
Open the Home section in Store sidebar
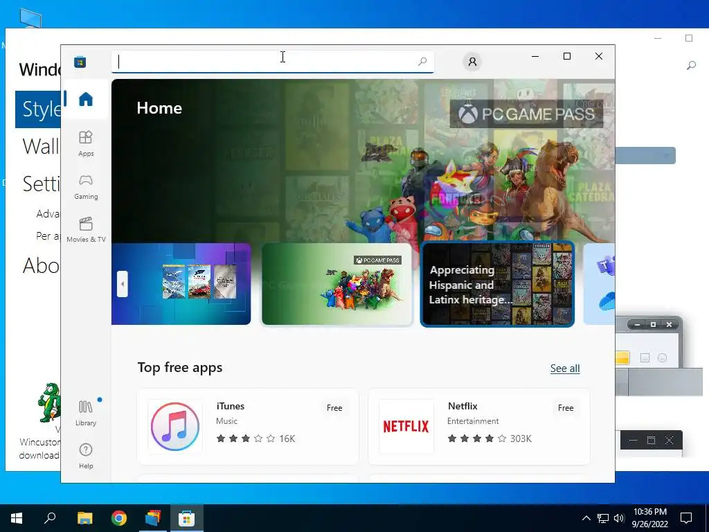click(85, 99)
